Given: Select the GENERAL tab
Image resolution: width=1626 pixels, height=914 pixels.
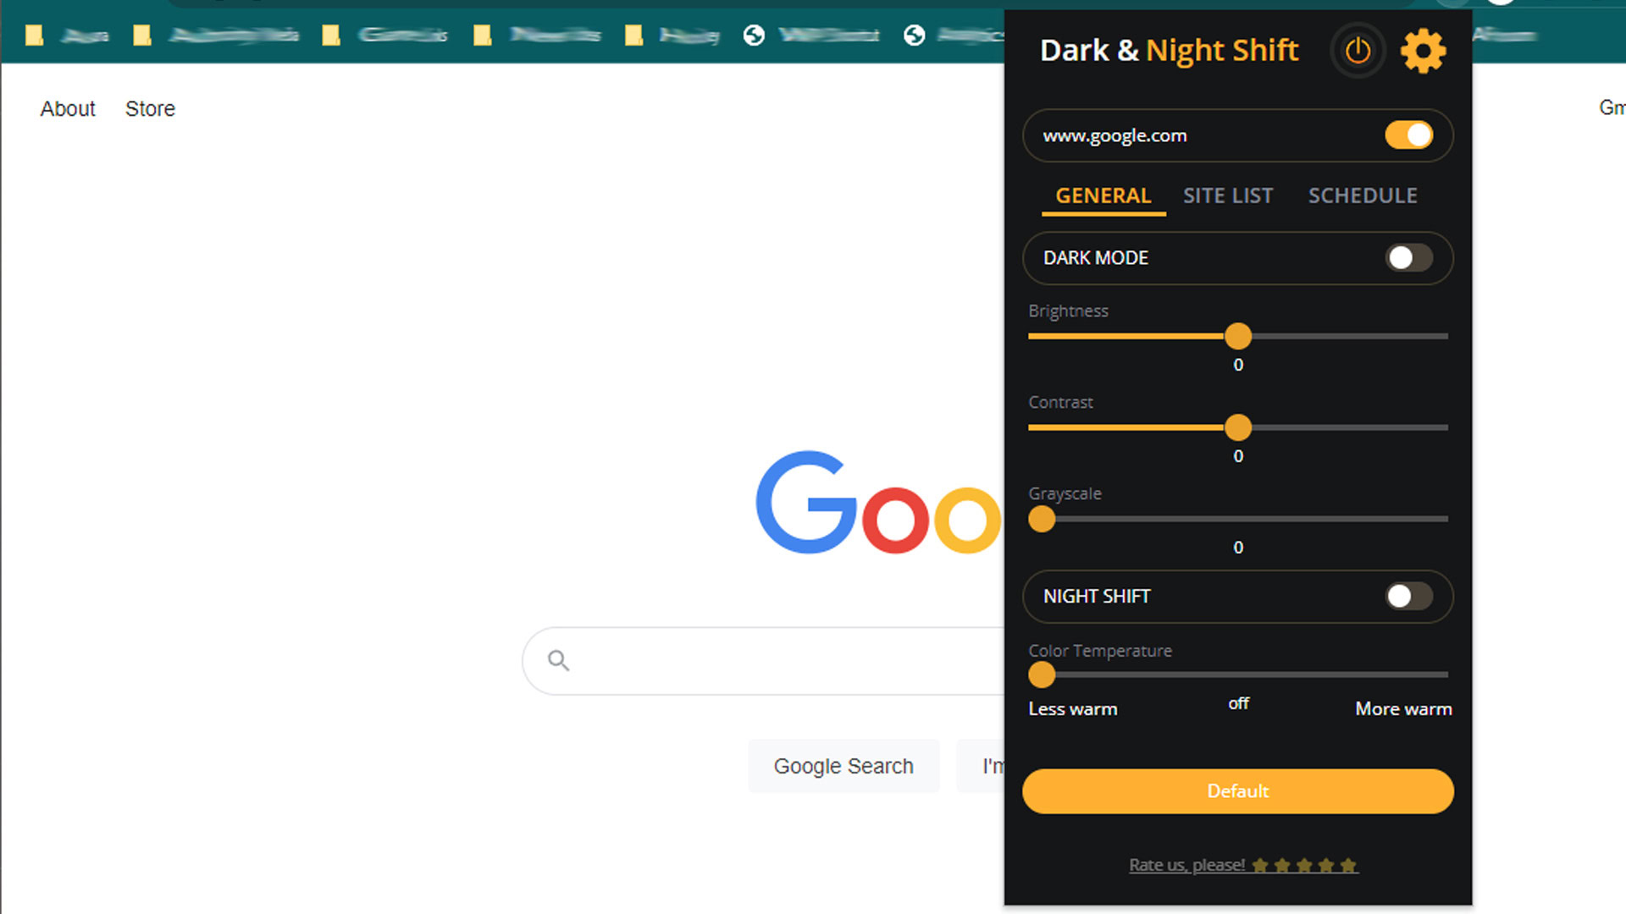Looking at the screenshot, I should (x=1103, y=195).
